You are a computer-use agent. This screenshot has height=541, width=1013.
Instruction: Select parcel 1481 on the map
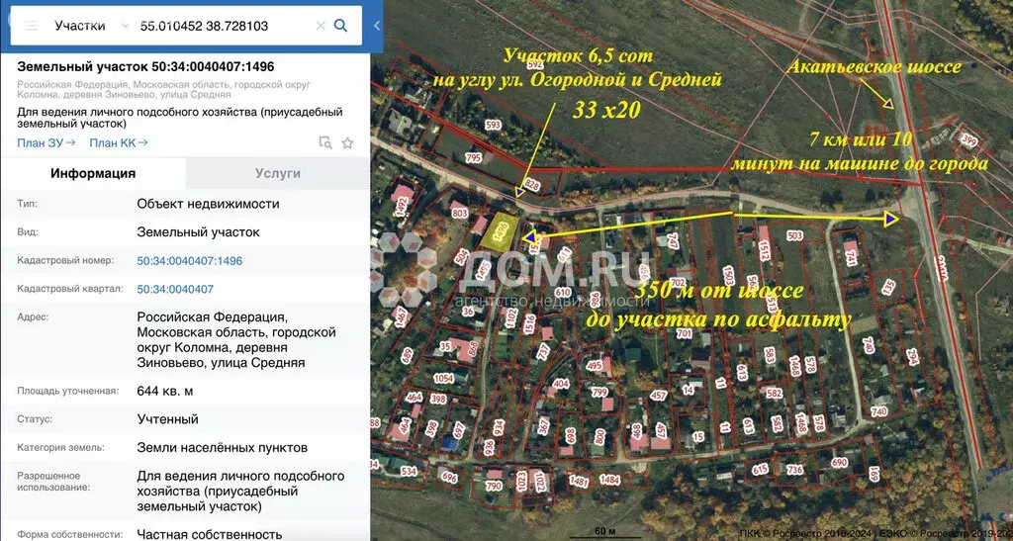[x=580, y=481]
